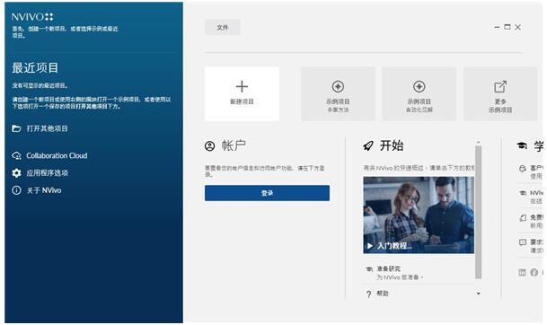The height and width of the screenshot is (325, 547).
Task: Click the 开始 panel vertical scrollbar
Action: pos(478,212)
